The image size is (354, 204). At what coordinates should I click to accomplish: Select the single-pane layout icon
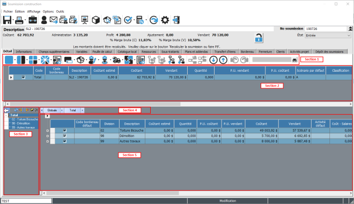pos(9,60)
